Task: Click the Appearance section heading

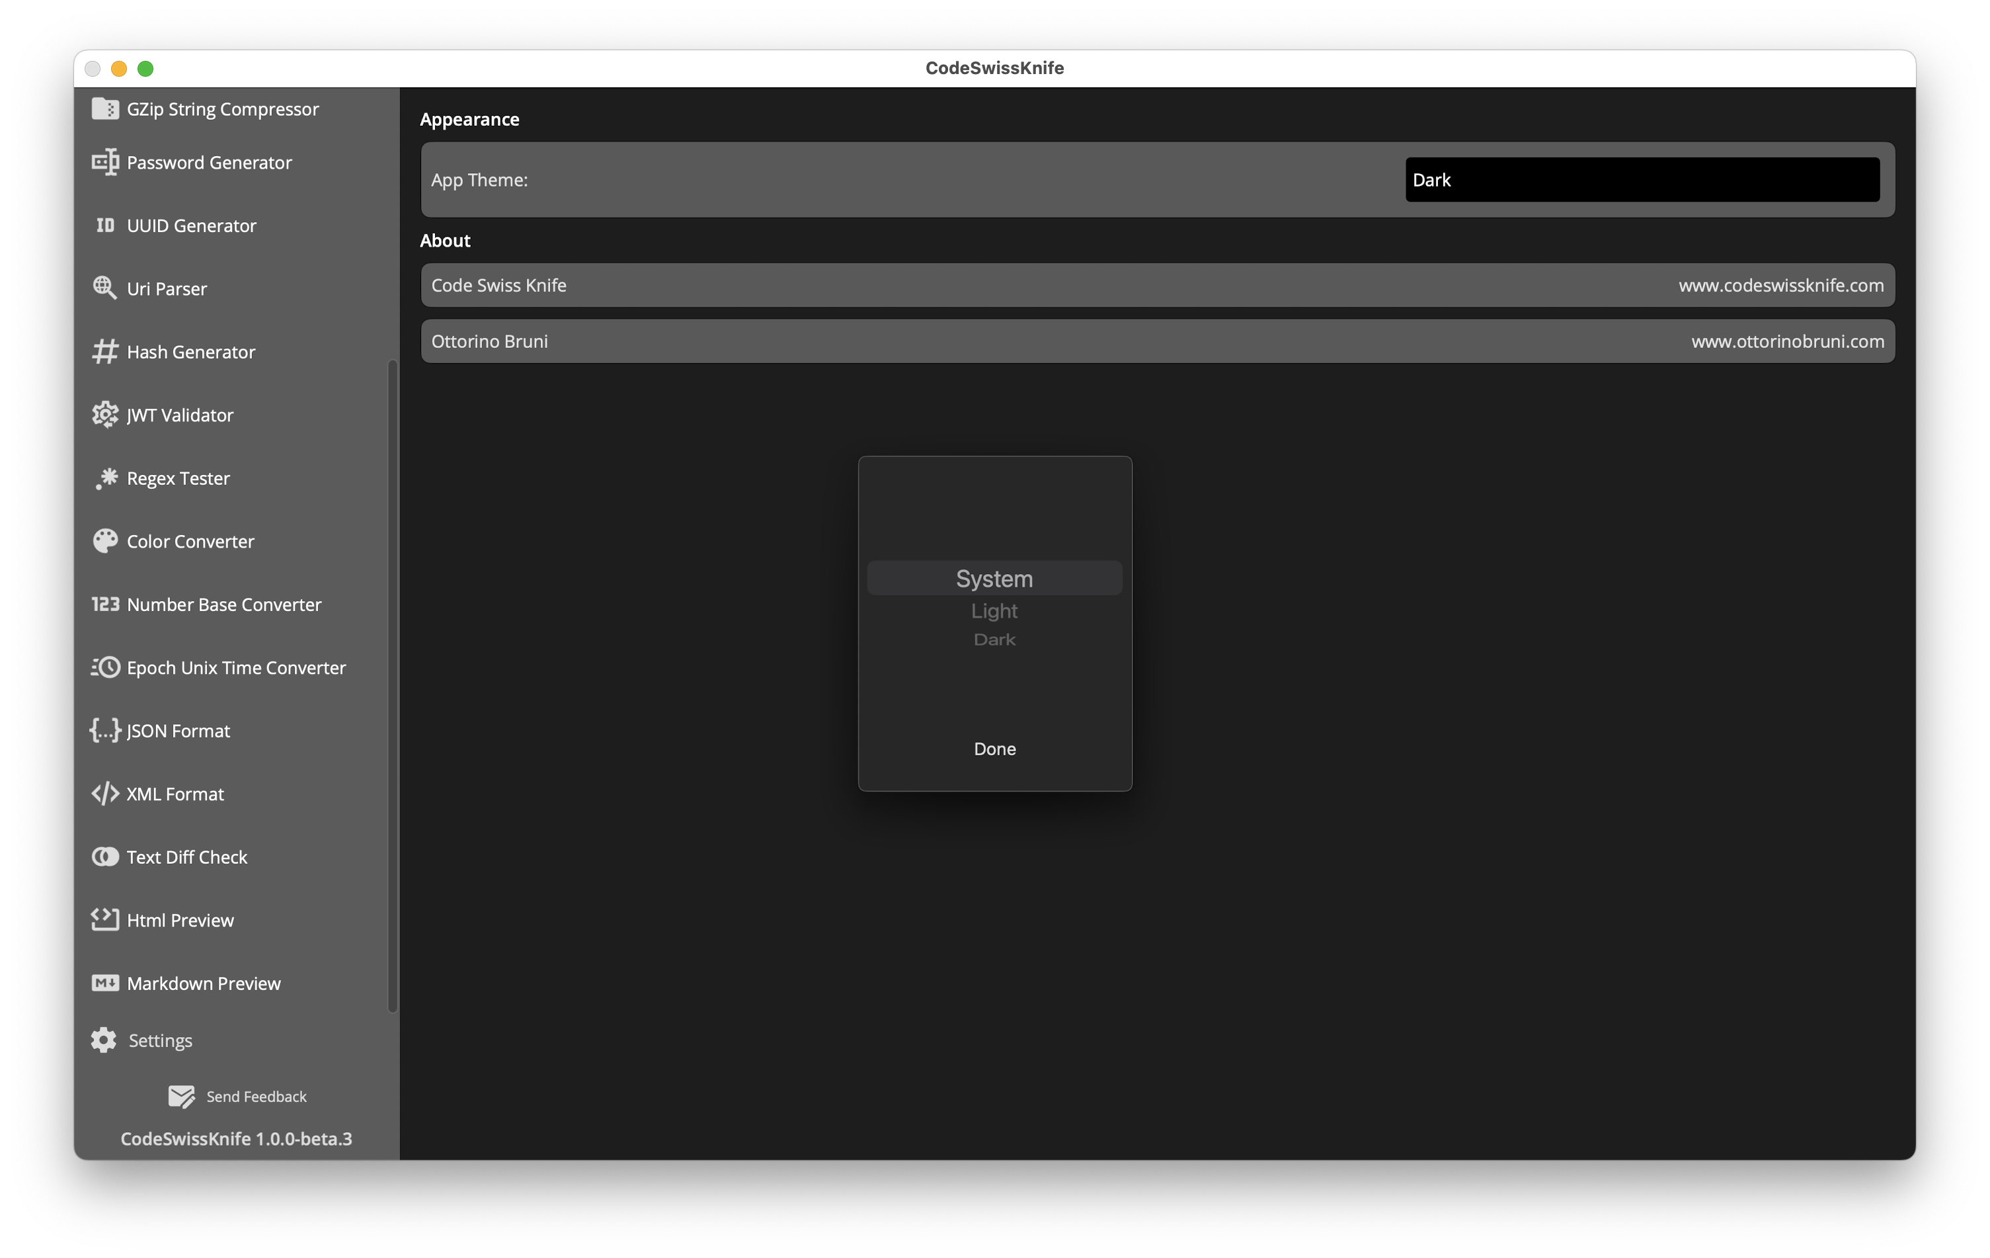Action: click(x=469, y=119)
